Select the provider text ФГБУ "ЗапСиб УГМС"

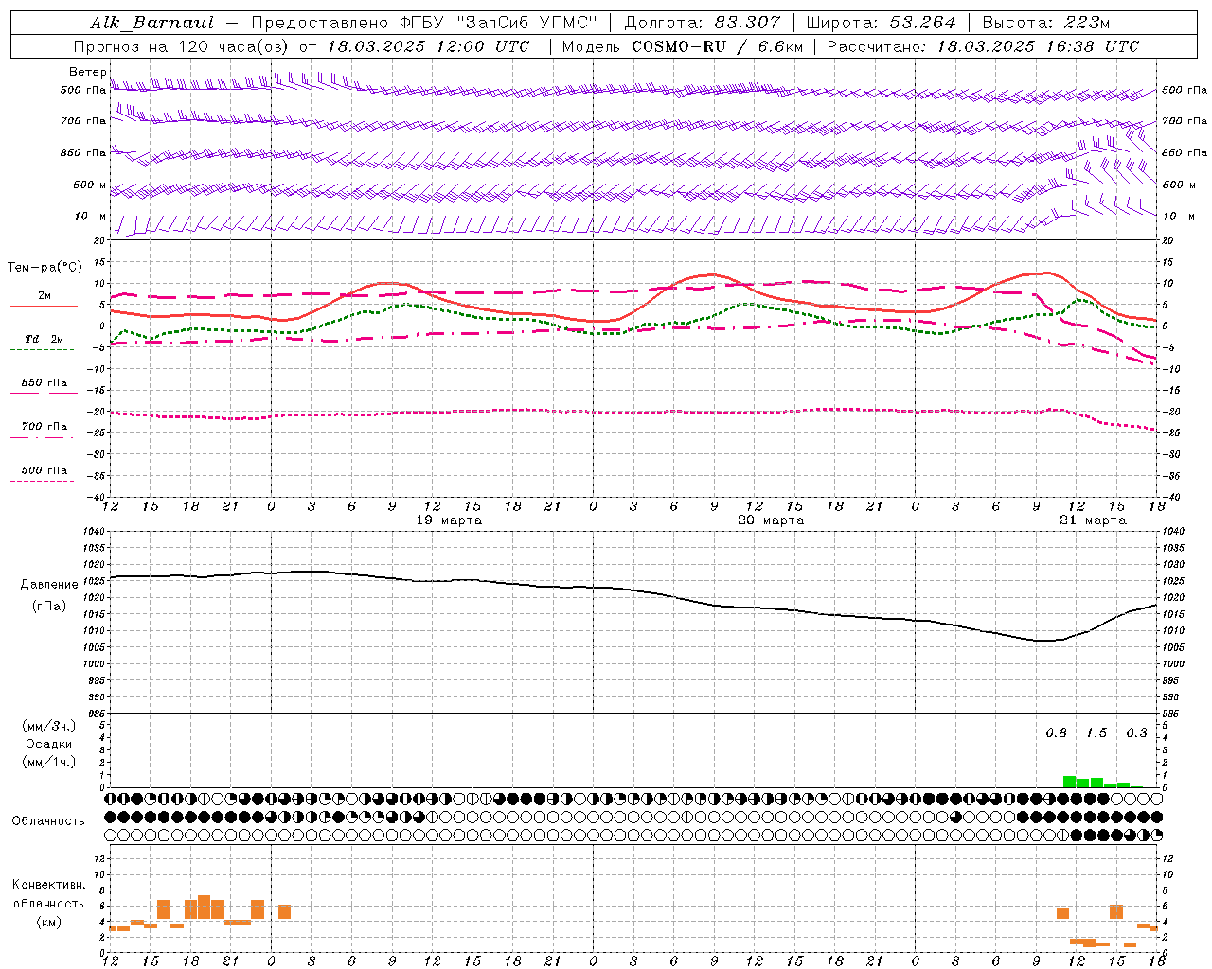click(x=497, y=23)
